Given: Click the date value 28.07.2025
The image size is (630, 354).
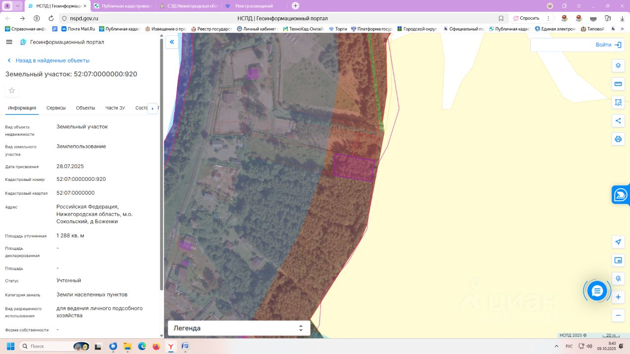Looking at the screenshot, I should pos(70,166).
